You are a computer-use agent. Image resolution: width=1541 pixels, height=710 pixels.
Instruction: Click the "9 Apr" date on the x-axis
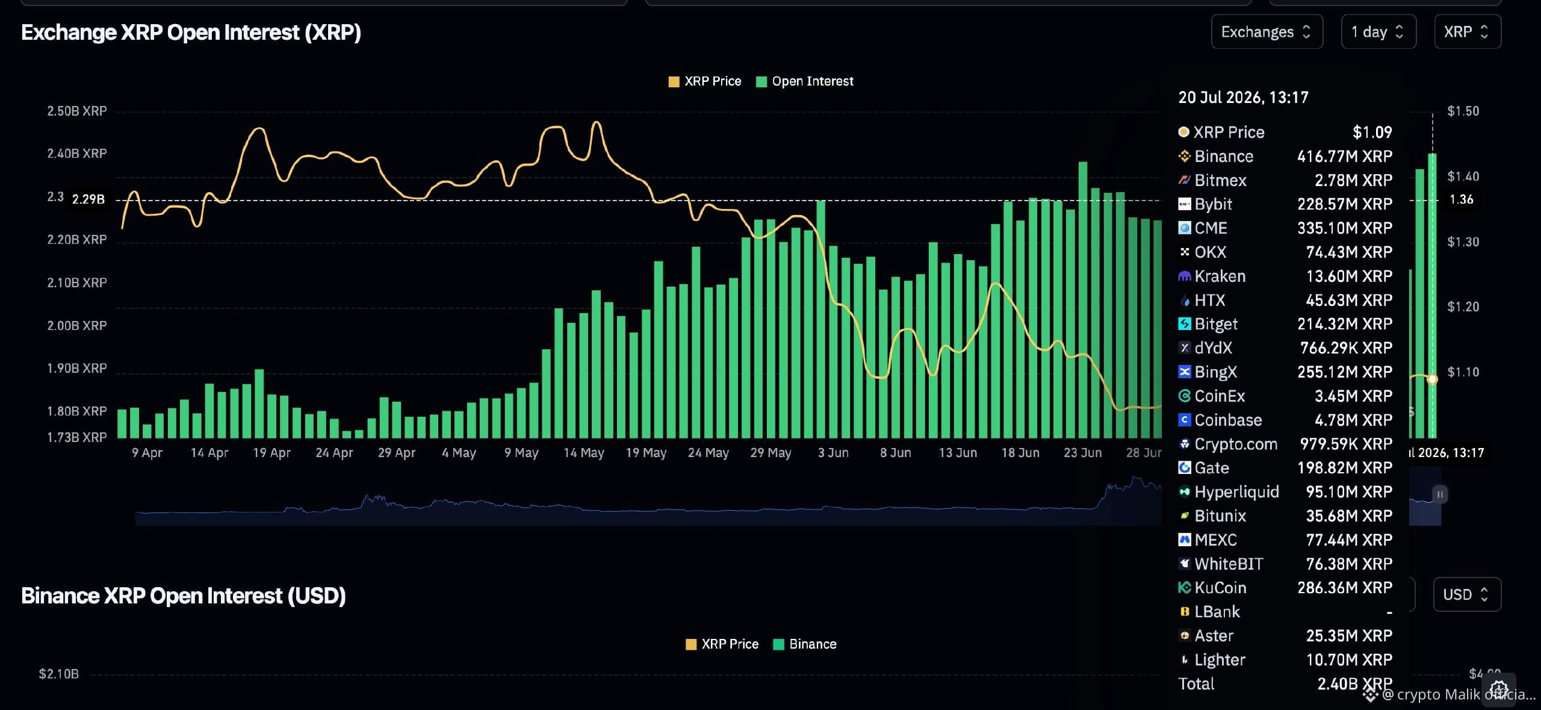tap(147, 453)
